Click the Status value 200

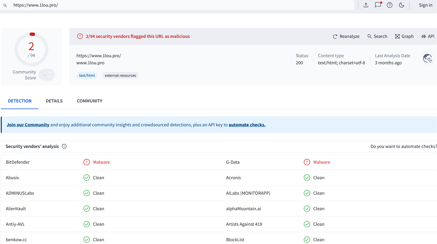(x=299, y=63)
